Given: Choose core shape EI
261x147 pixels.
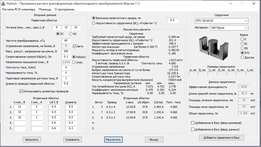Looking at the screenshot, I should point(242,44).
